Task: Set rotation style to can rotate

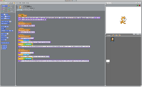Action: point(17,6)
